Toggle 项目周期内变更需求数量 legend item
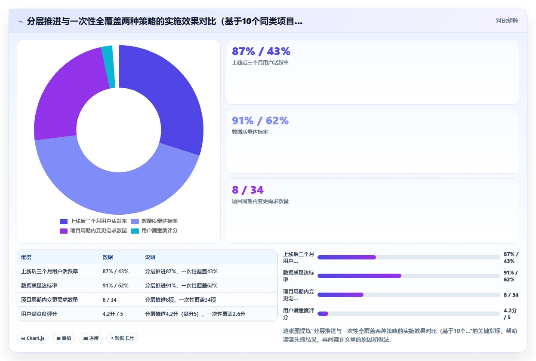The height and width of the screenshot is (361, 536). coord(93,231)
